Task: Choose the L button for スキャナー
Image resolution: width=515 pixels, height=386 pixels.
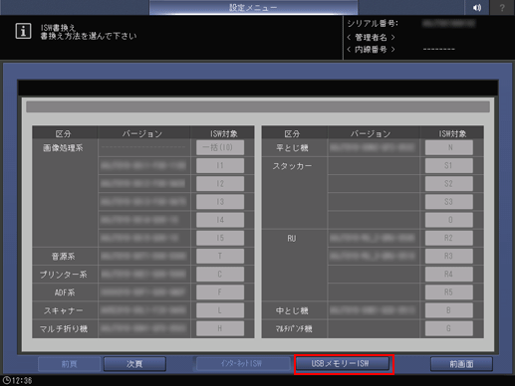Action: coord(220,310)
